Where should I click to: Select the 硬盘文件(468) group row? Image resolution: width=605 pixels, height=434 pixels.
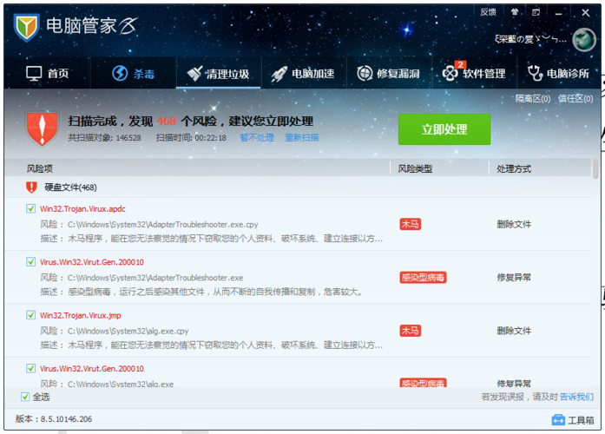click(298, 187)
